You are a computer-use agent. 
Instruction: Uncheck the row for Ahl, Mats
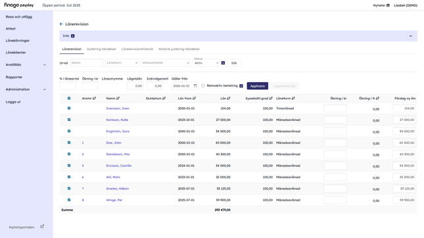pyautogui.click(x=69, y=177)
